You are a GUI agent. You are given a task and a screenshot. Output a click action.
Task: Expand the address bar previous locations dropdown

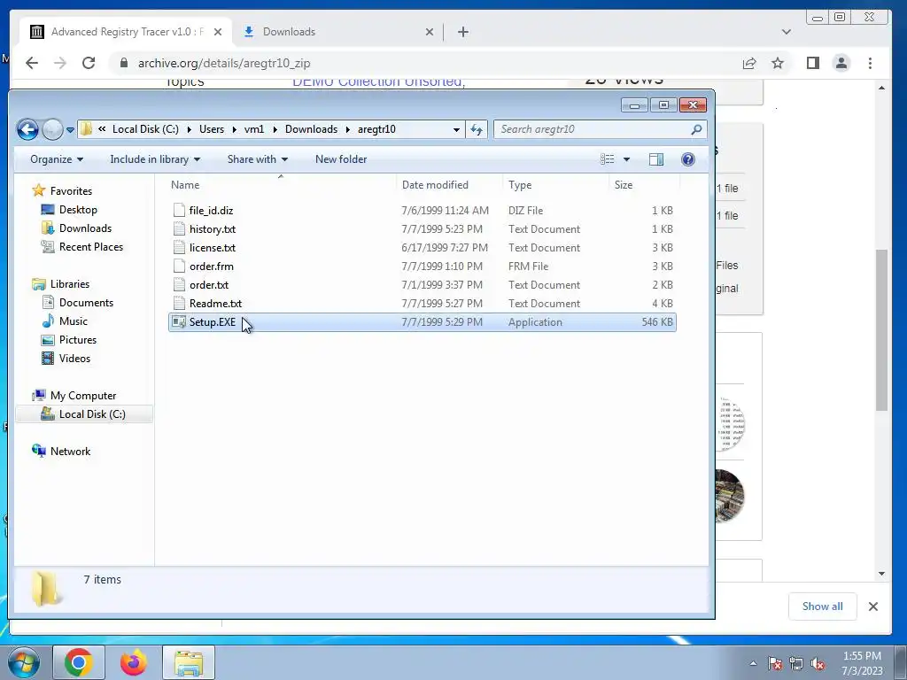[x=456, y=129]
